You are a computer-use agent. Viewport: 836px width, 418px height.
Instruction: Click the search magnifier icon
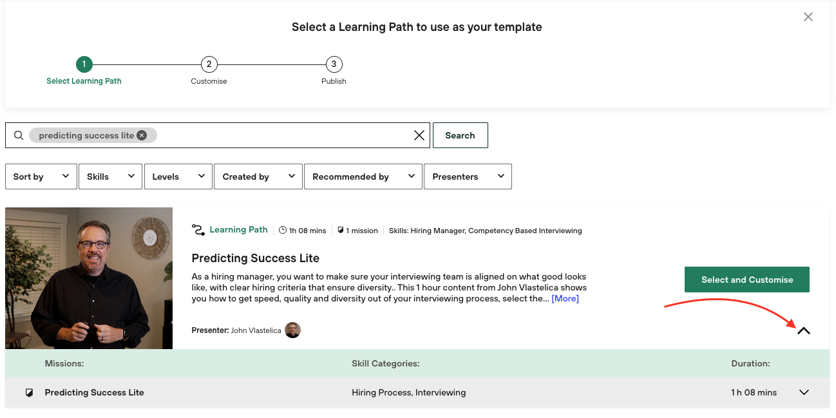point(19,135)
